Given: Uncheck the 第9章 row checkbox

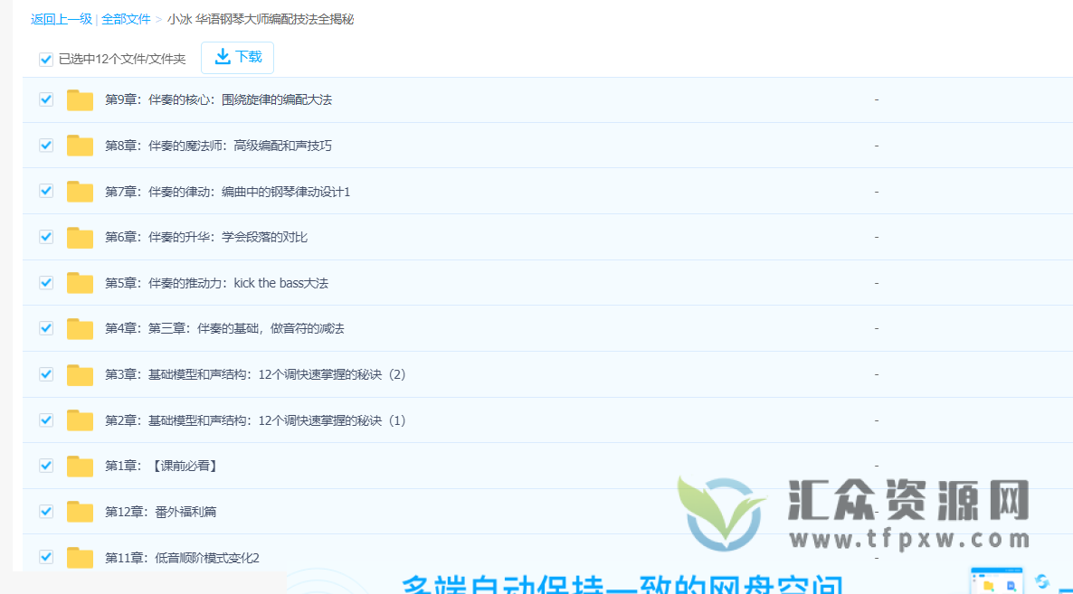Looking at the screenshot, I should (x=45, y=99).
